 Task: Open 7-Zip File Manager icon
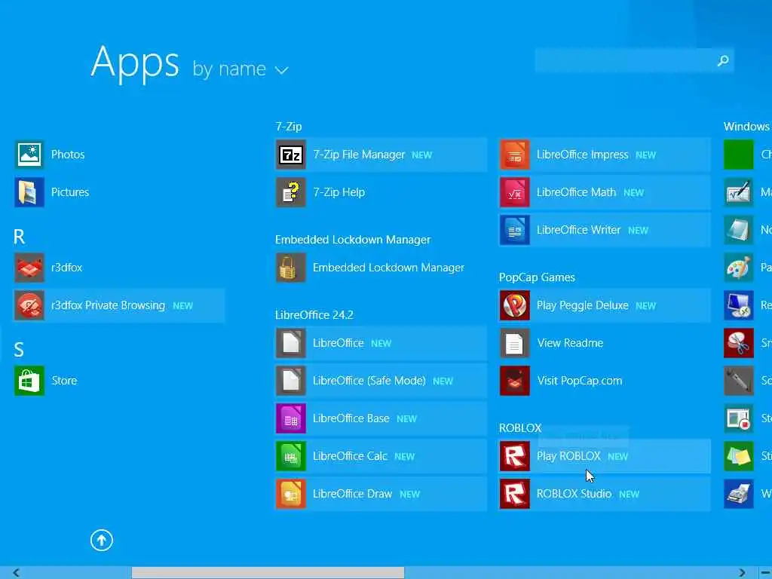click(x=290, y=155)
